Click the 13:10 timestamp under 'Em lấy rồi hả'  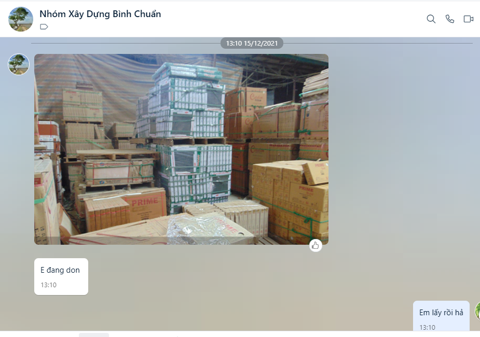[428, 327]
